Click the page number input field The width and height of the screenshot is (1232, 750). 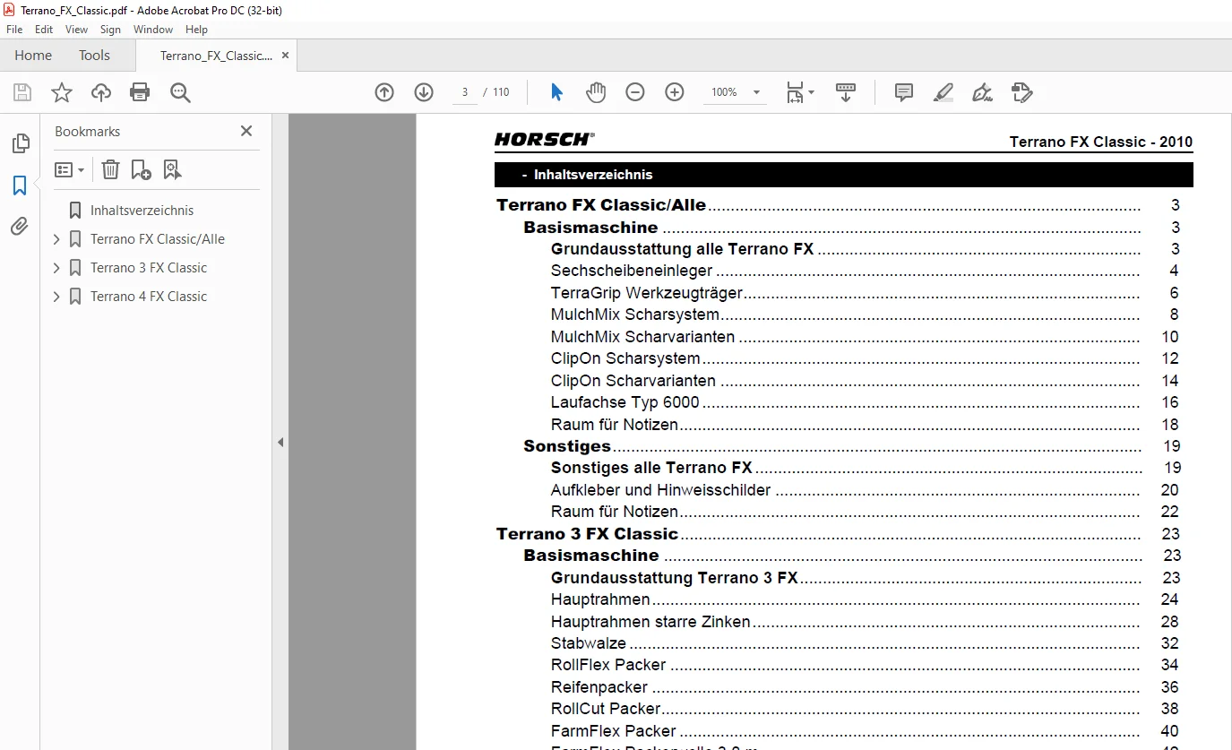click(465, 92)
